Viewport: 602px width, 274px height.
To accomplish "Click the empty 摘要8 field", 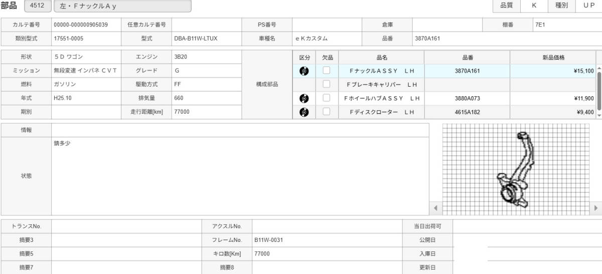I will coord(327,267).
